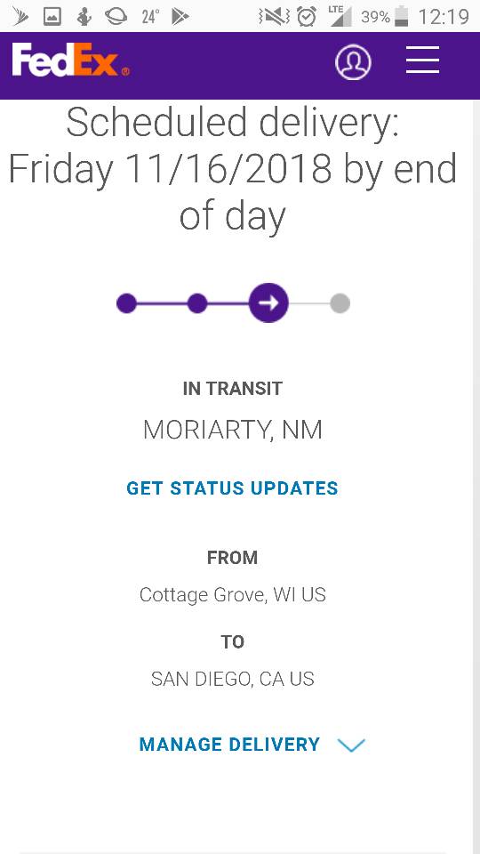The image size is (480, 854).
Task: Tap the Scheduled delivery date heading
Action: pos(232,169)
